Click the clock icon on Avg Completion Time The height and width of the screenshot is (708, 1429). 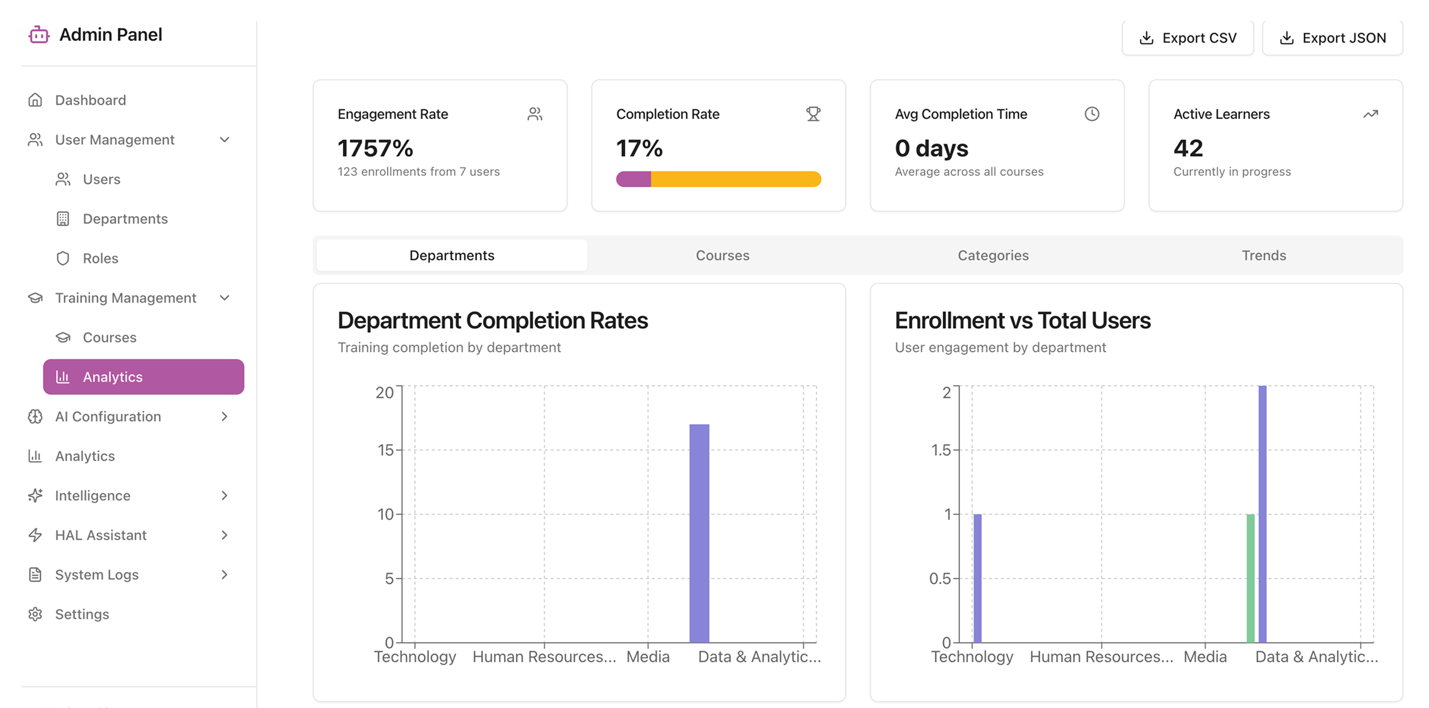(1092, 114)
